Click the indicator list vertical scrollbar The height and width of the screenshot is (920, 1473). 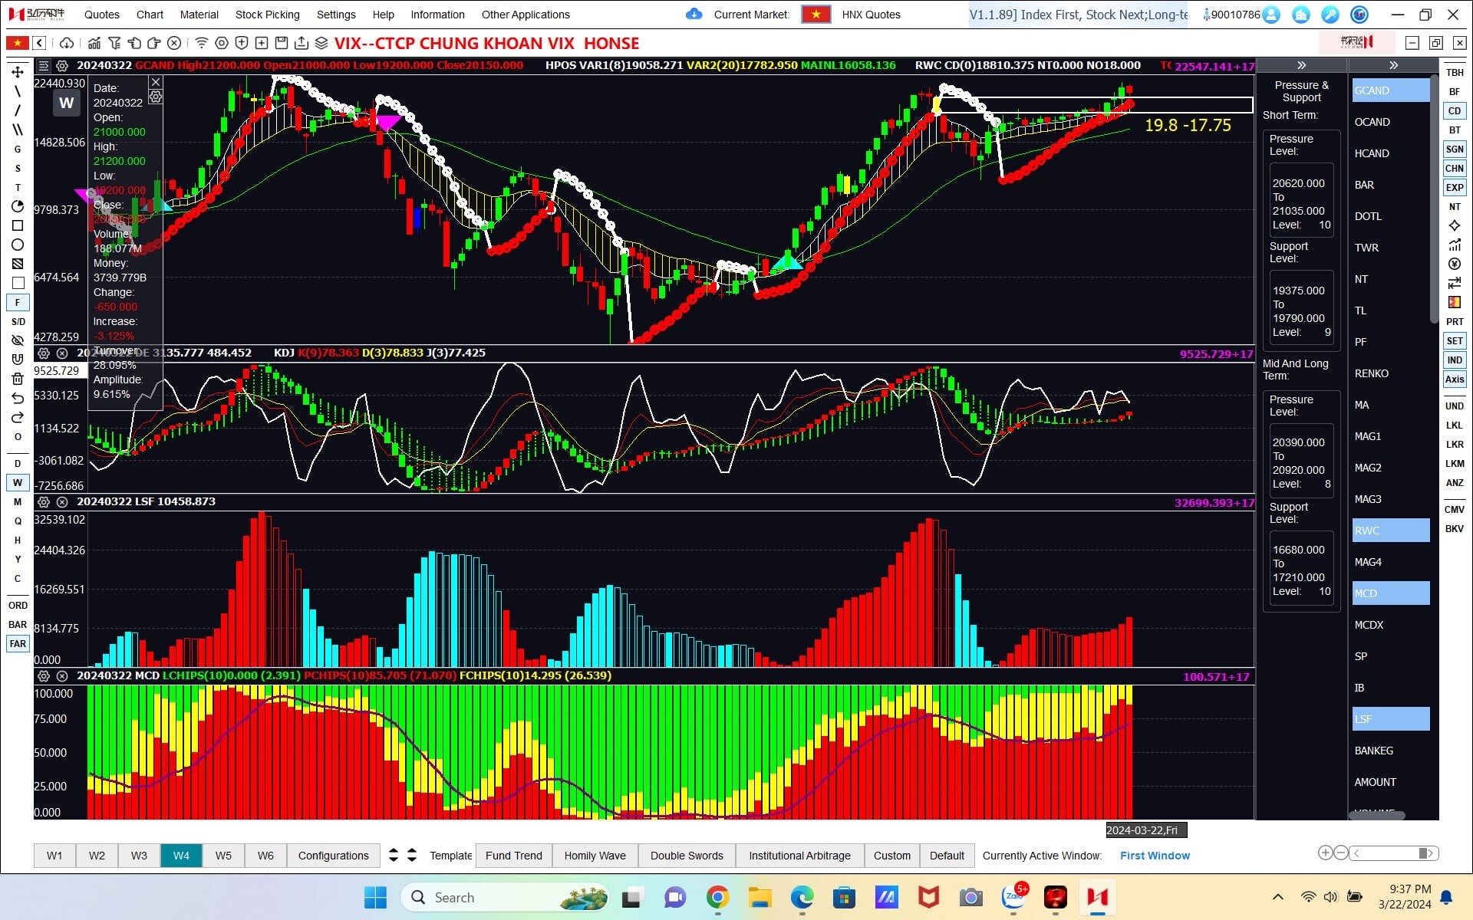coord(1435,199)
